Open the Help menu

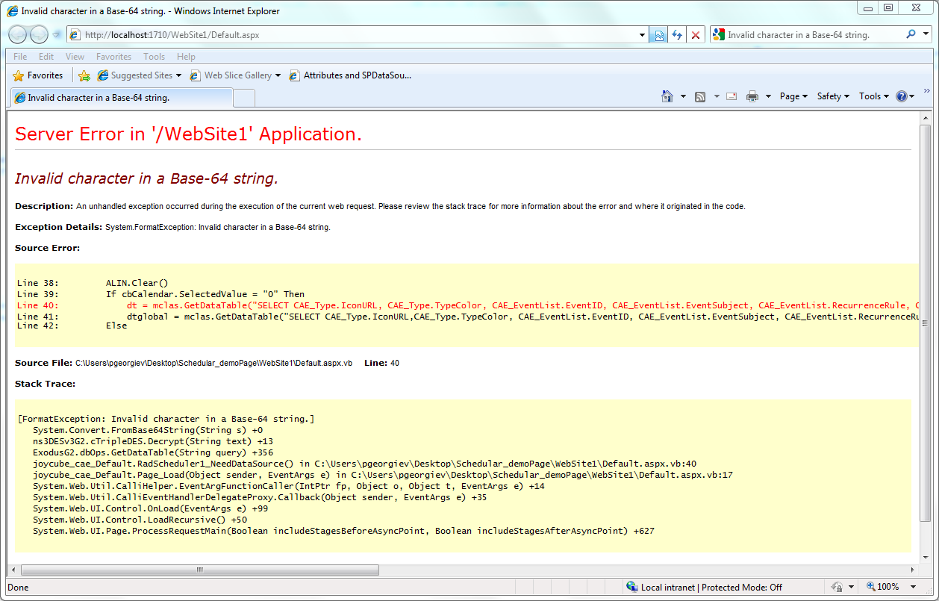coord(186,57)
